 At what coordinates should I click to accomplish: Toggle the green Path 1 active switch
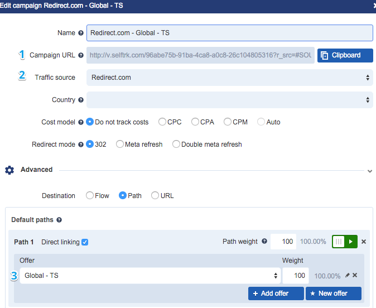[344, 242]
